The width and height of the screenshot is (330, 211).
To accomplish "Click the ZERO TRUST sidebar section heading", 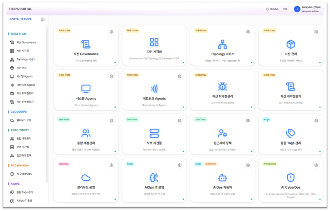I will tap(20, 130).
